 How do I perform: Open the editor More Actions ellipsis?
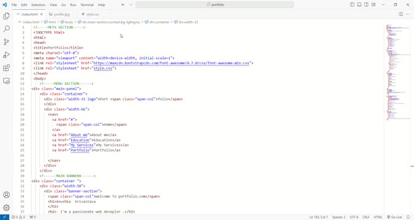pyautogui.click(x=408, y=14)
